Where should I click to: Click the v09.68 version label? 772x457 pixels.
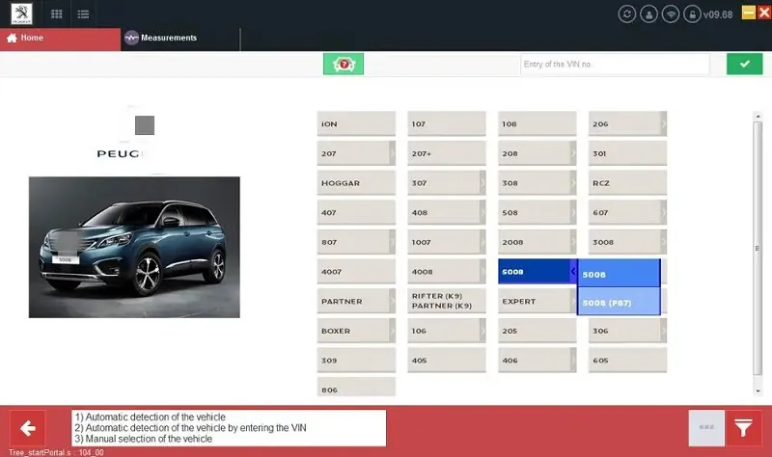tap(718, 14)
